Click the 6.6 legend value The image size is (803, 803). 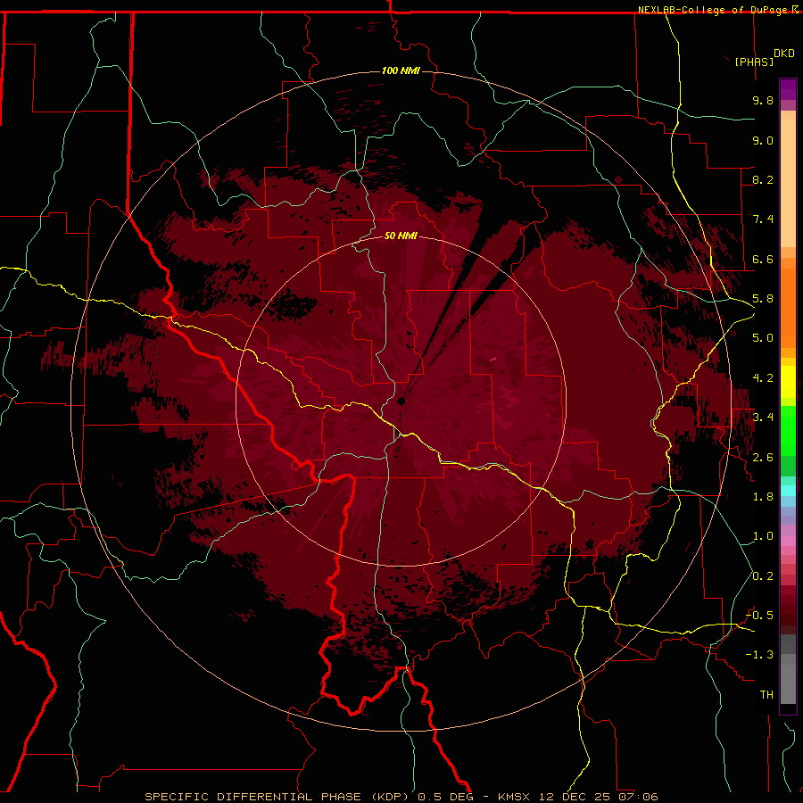(763, 259)
